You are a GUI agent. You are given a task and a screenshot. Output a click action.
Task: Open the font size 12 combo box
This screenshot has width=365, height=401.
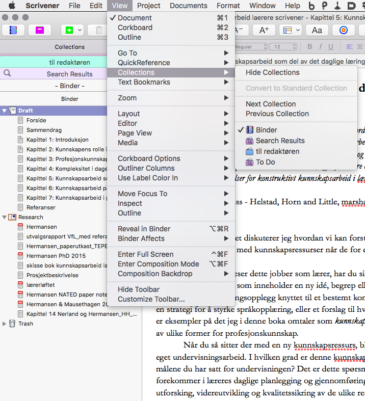point(283,46)
